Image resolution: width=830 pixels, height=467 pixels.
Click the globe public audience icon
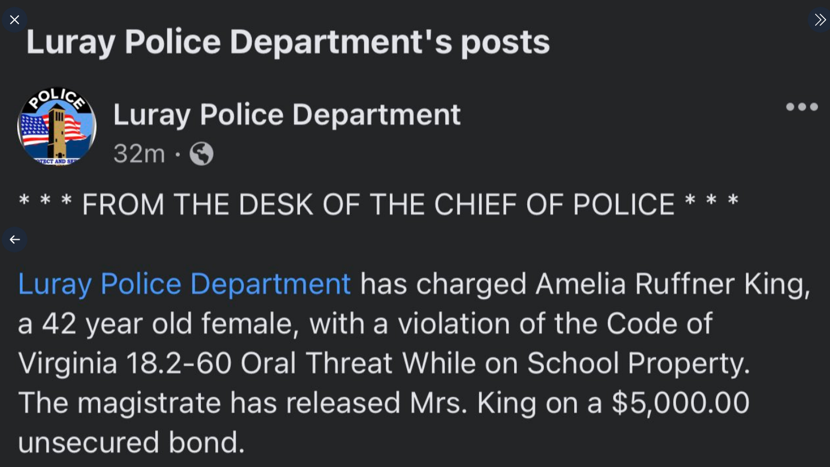201,154
